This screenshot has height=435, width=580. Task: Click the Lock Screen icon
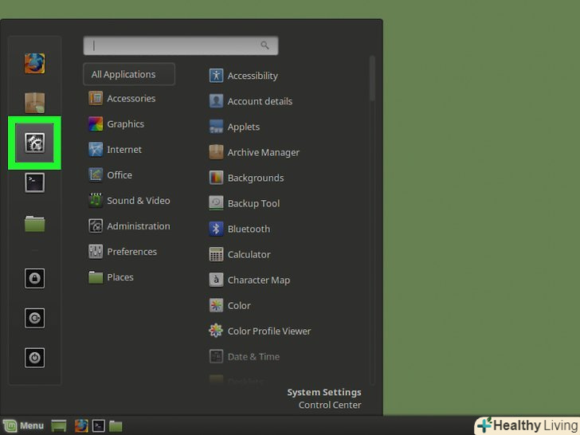pyautogui.click(x=34, y=278)
